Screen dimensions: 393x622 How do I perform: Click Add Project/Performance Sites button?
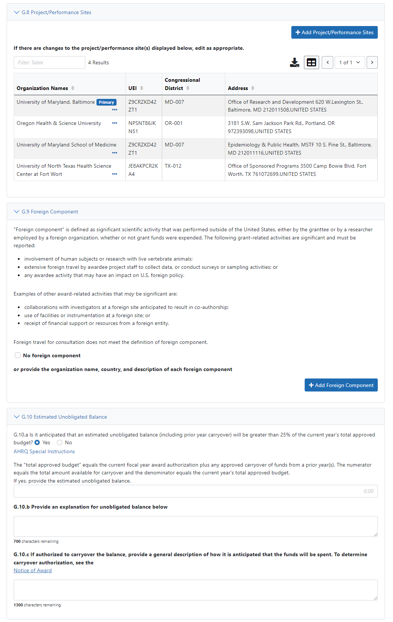tap(334, 32)
